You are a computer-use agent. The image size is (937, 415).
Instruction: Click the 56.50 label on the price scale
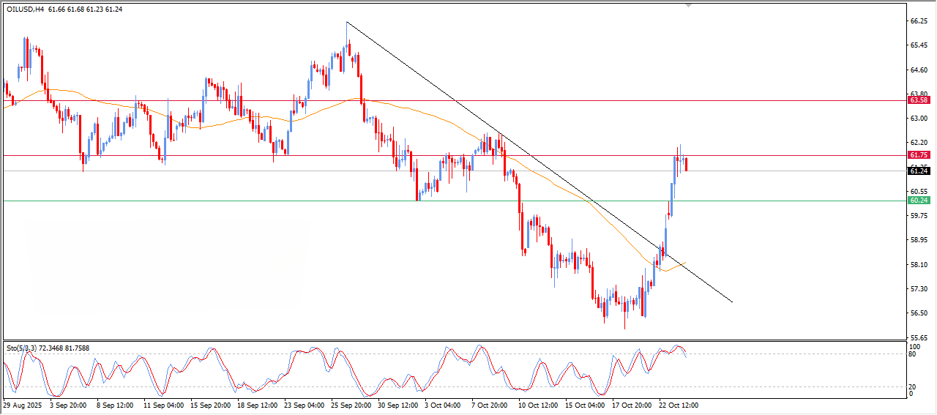[919, 313]
